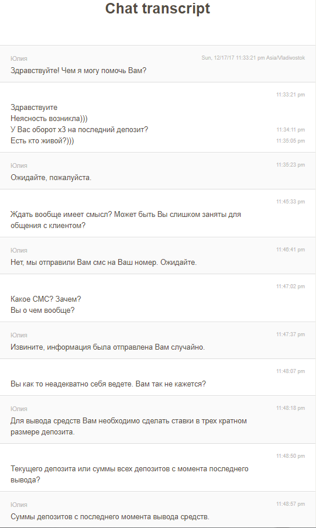Image resolution: width=316 pixels, height=528 pixels.
Task: Select the greeting 'Здравствуйте! Чем я могу помочь Вам?'
Action: click(x=78, y=71)
